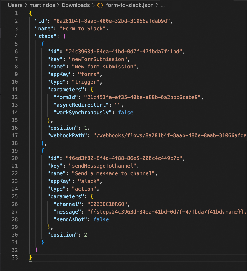Click the yellow opening brace on line 1
Screen dimensions: 247x271
(x=30, y=13)
